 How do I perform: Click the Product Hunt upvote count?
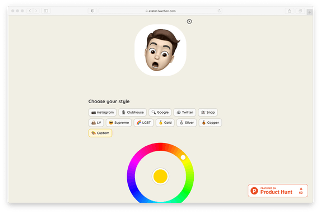click(x=301, y=191)
